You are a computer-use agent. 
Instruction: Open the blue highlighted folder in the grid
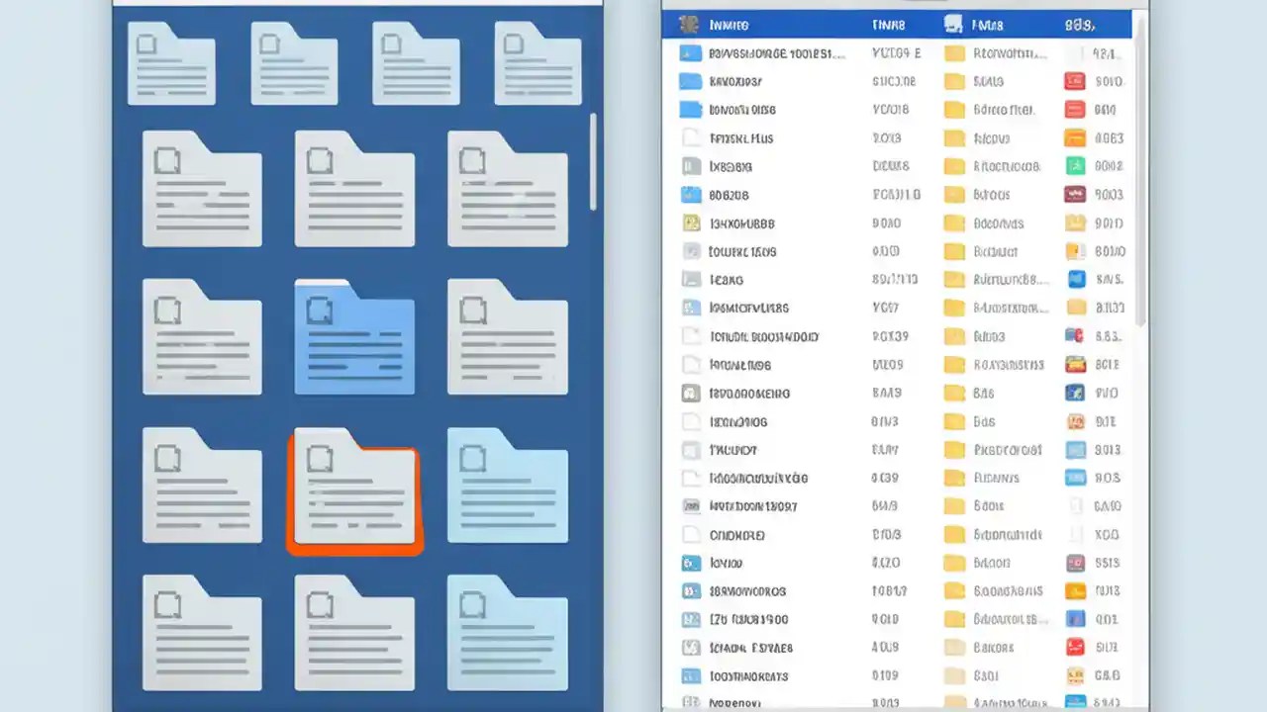point(354,338)
